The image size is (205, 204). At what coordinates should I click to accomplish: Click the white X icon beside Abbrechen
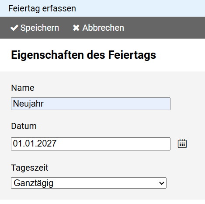[x=76, y=28]
